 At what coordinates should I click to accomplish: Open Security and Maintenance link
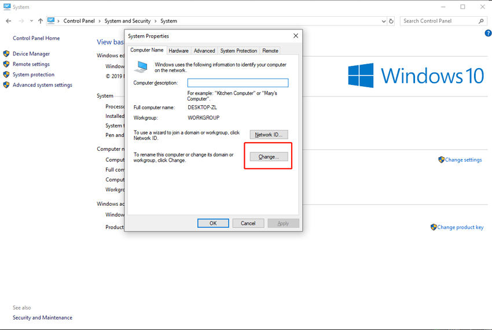(x=42, y=317)
